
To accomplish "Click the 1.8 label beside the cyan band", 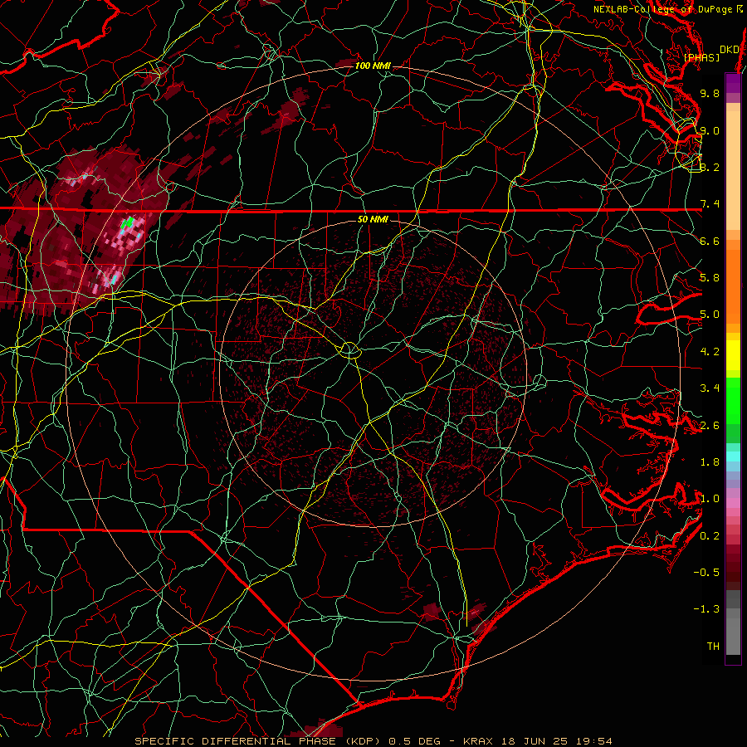I will (710, 462).
